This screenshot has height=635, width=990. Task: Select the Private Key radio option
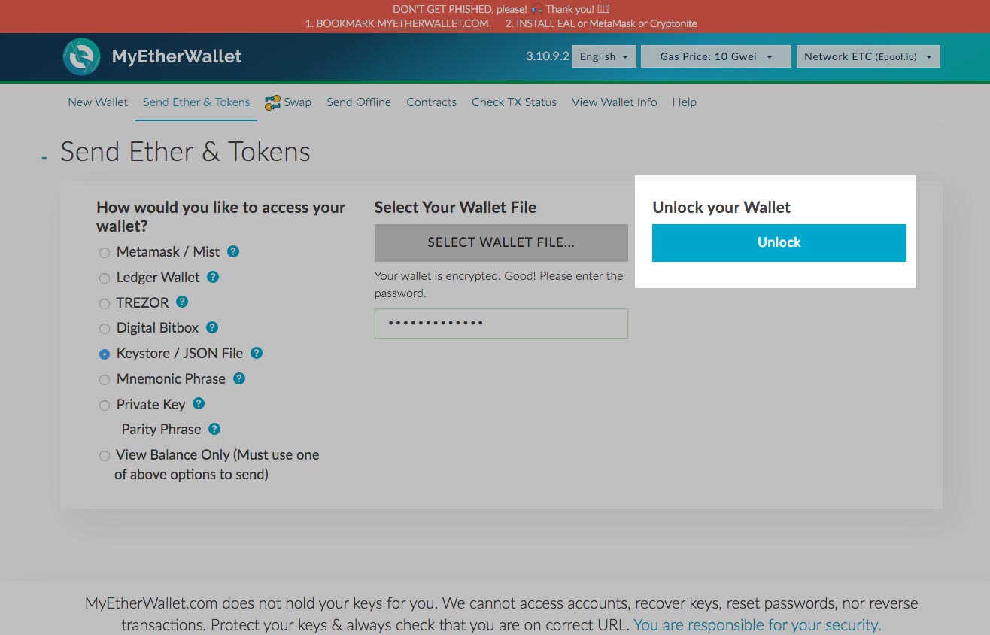coord(105,406)
